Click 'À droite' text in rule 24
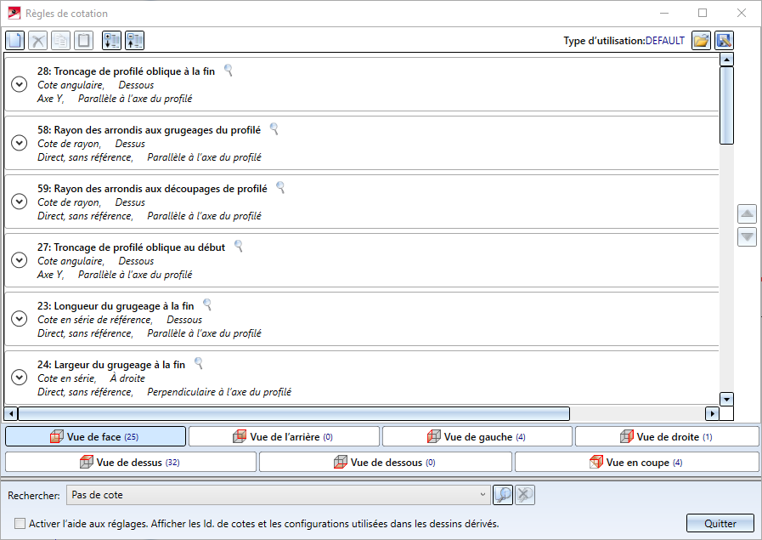 click(127, 378)
